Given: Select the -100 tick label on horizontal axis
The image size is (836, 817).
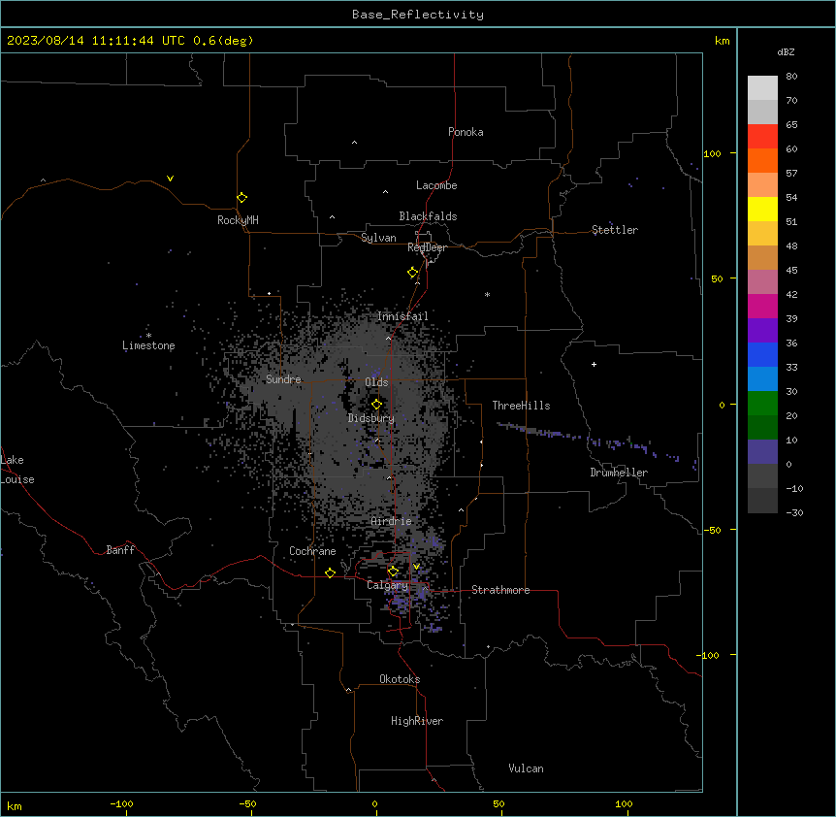Looking at the screenshot, I should [122, 803].
